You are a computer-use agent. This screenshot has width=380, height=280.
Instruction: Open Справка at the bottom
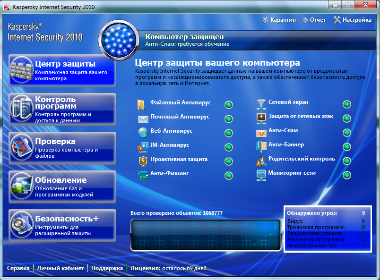pyautogui.click(x=18, y=268)
